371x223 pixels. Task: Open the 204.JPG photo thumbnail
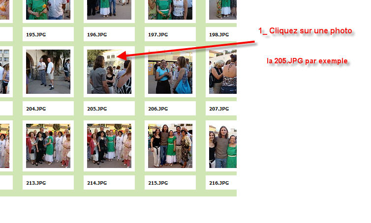[48, 72]
